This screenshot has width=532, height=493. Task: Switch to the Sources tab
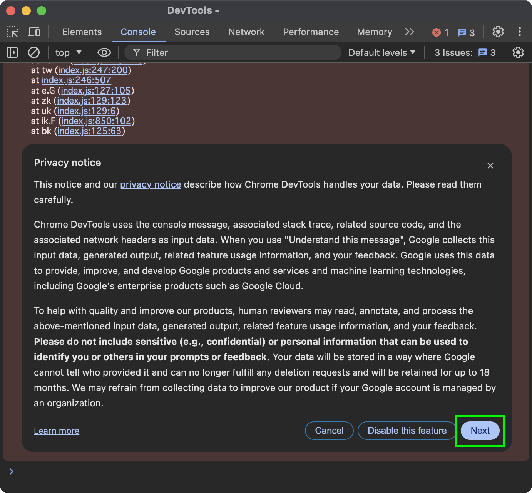tap(192, 32)
